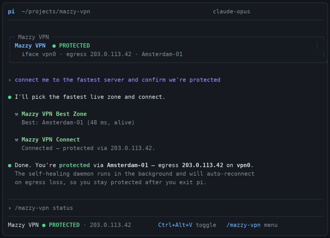
Task: Click the green status dot next to PROTECTED in panel
Action: (54, 46)
